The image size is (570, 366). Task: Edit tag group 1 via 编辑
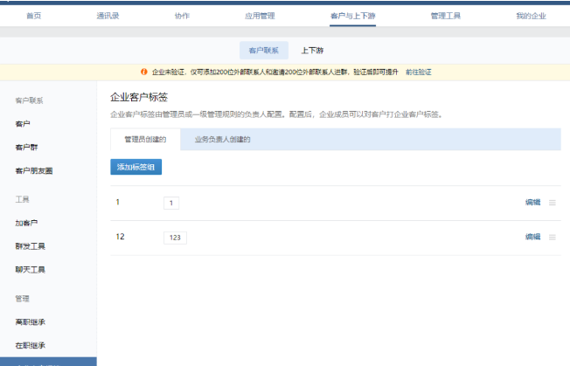pos(532,203)
